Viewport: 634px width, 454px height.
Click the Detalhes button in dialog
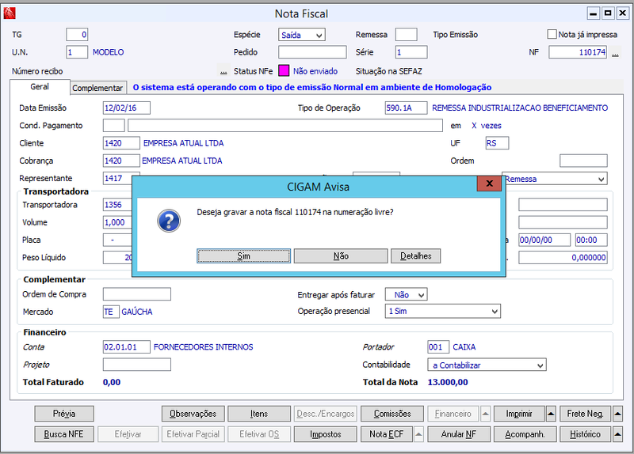click(x=415, y=255)
